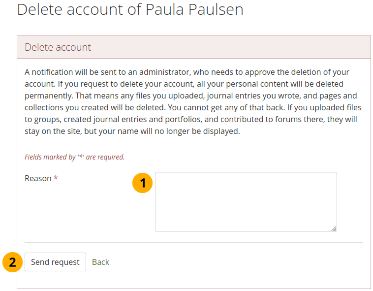Click the Reason textarea resize handle
373x291 pixels.
point(334,228)
